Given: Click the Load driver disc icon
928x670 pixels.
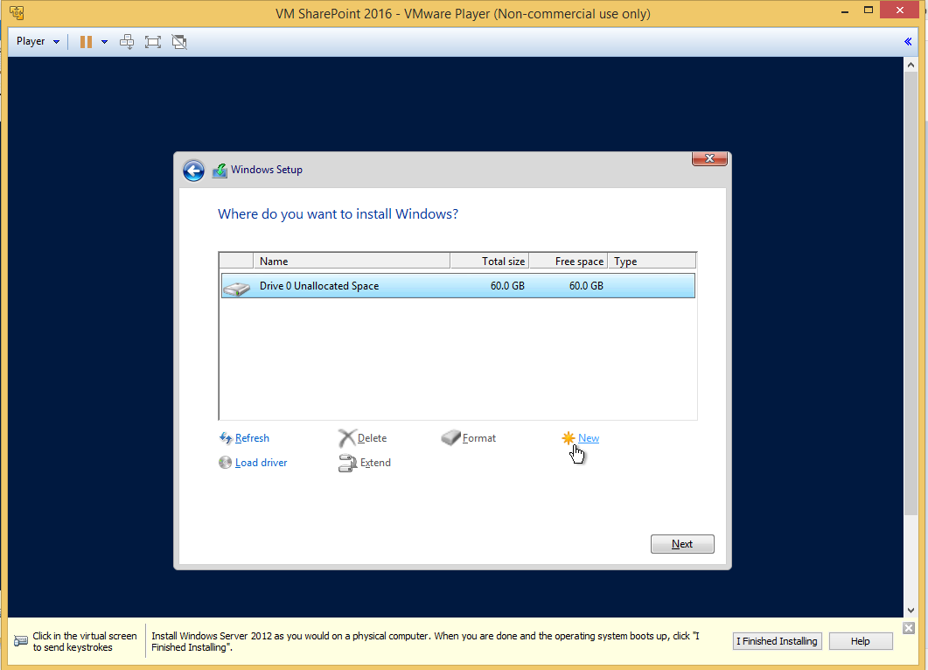Looking at the screenshot, I should (225, 462).
